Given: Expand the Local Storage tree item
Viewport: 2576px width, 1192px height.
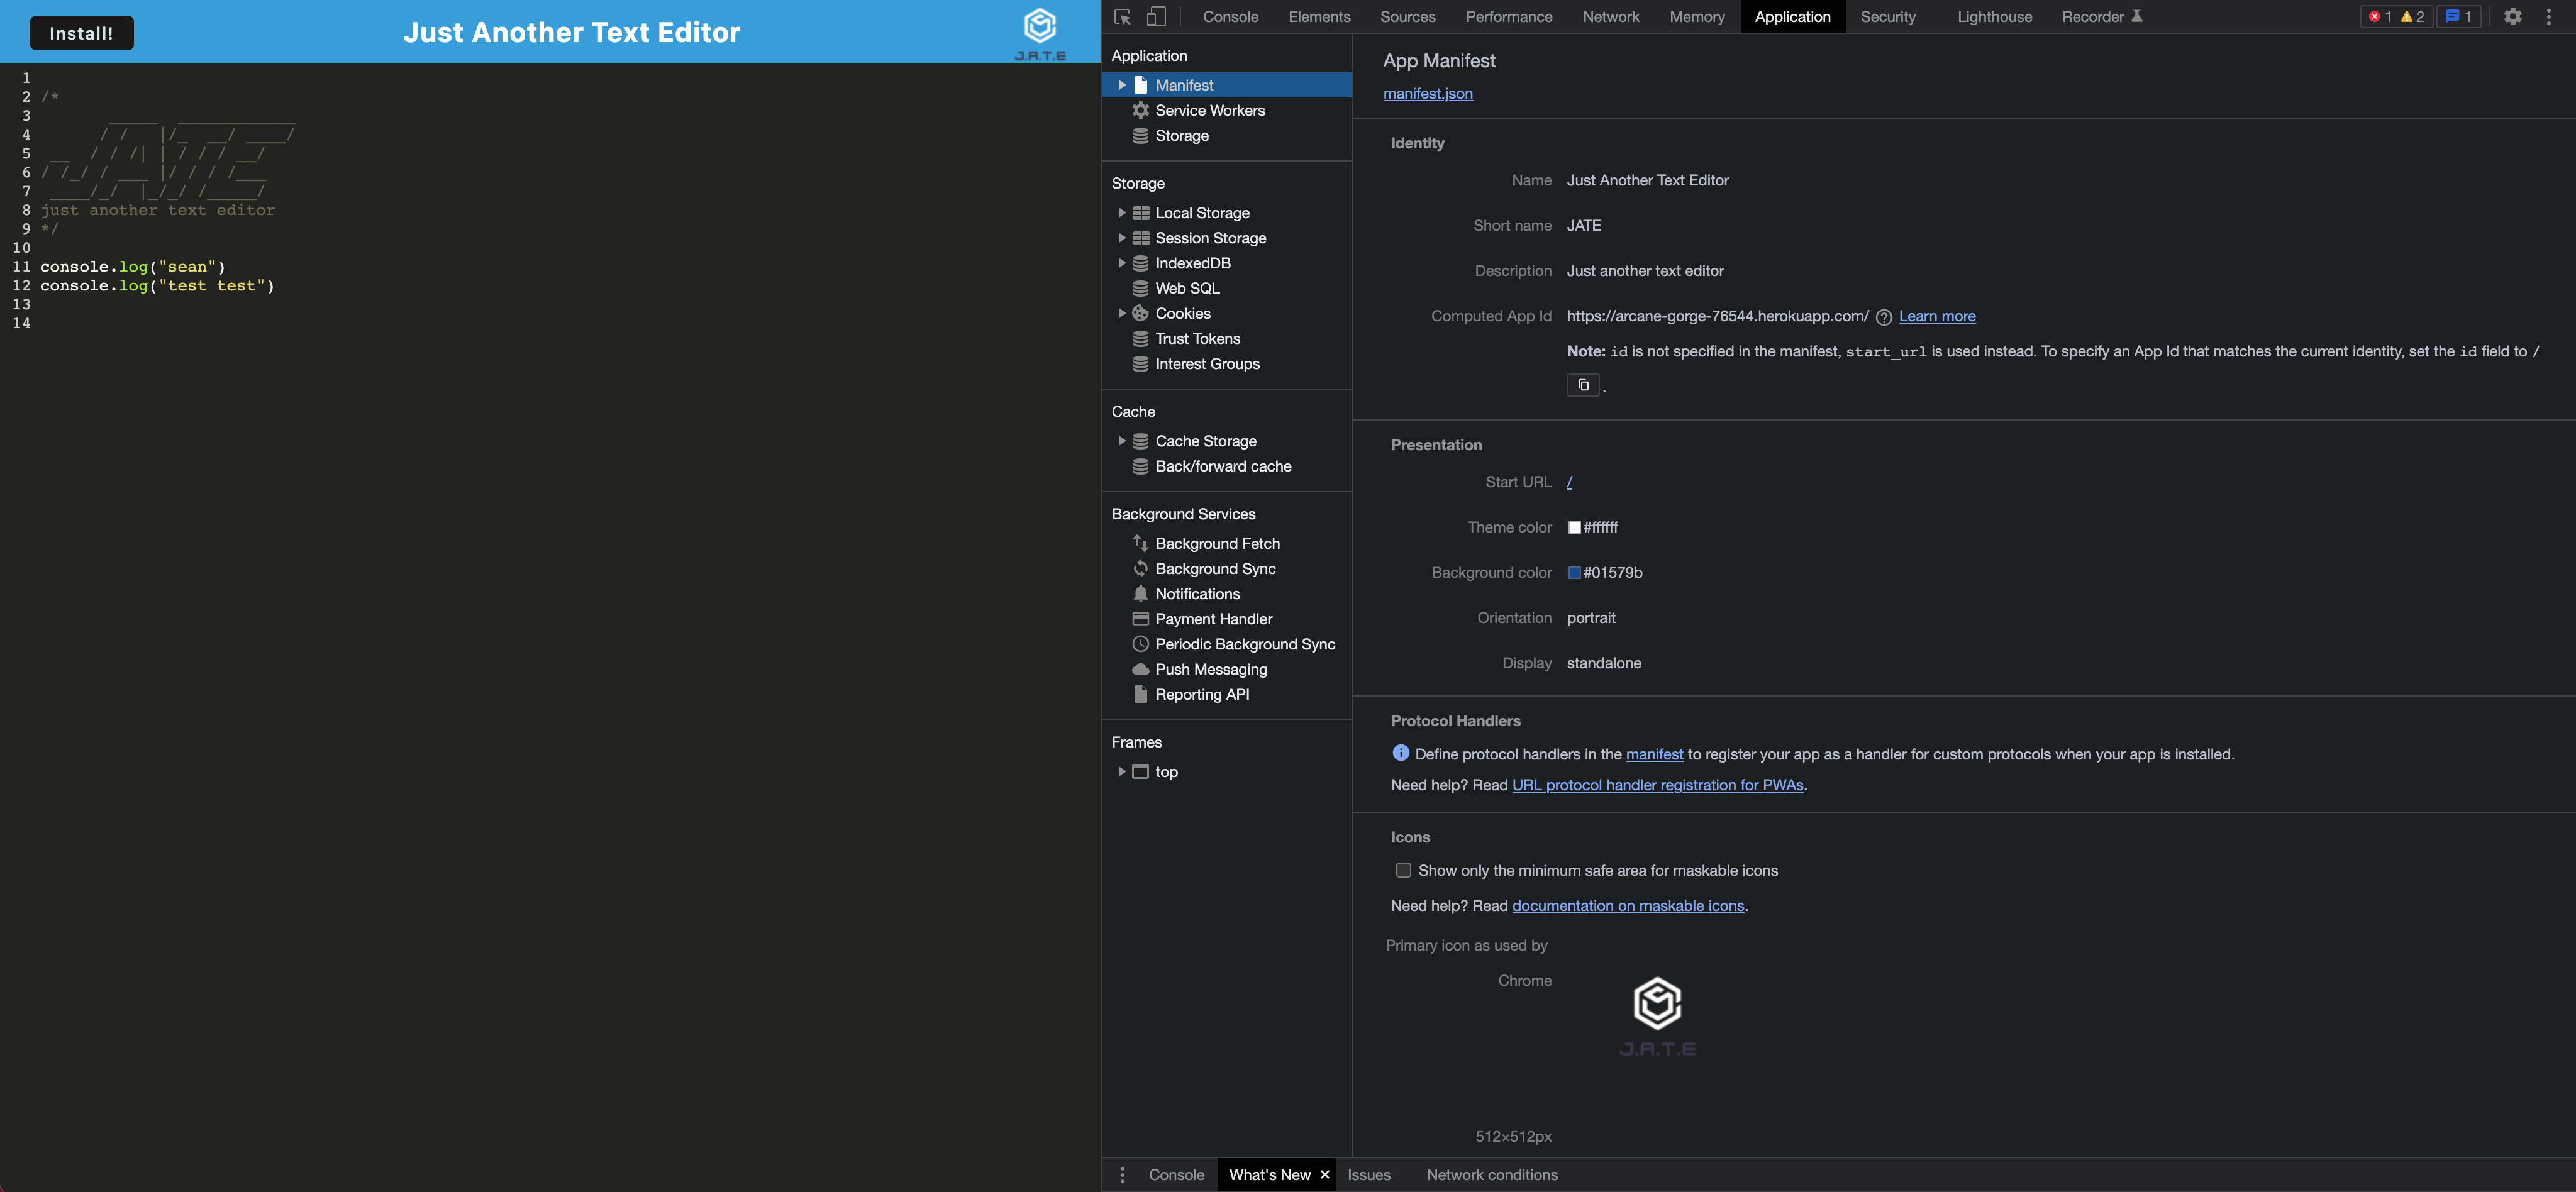Looking at the screenshot, I should tap(1122, 213).
